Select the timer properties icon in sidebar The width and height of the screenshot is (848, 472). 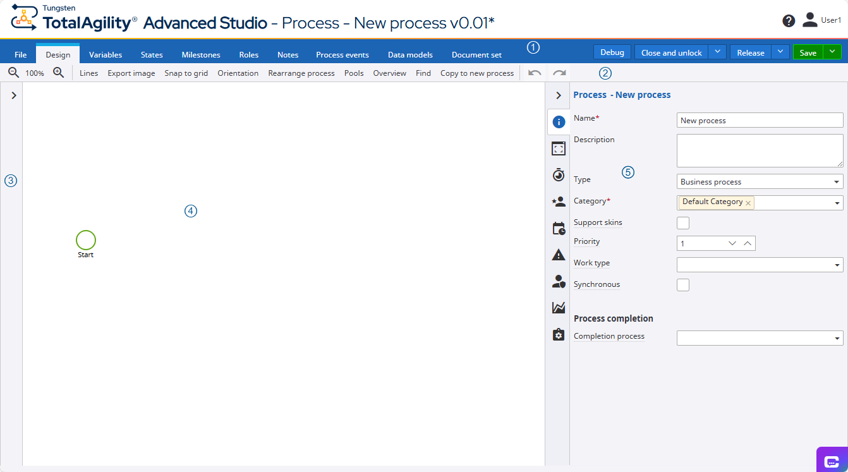tap(559, 174)
